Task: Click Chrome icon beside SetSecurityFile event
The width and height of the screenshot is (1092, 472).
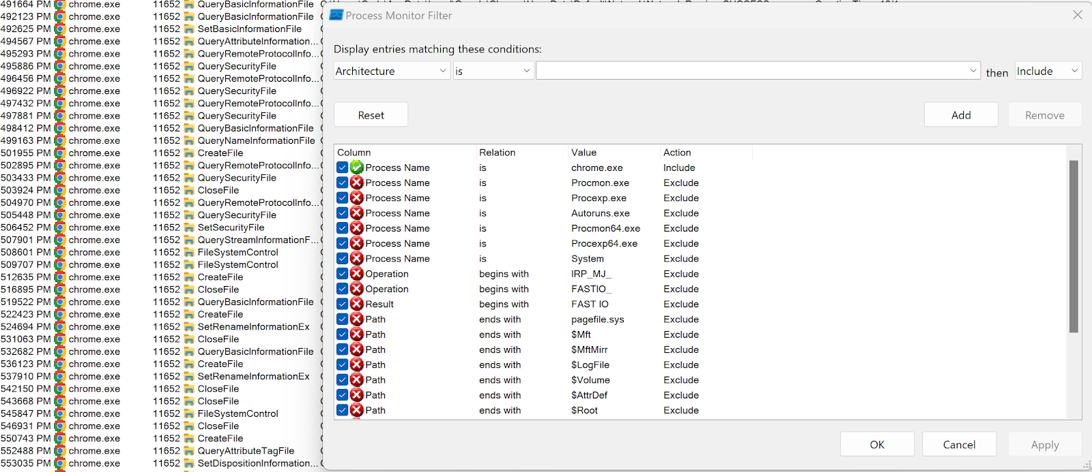Action: [60, 227]
